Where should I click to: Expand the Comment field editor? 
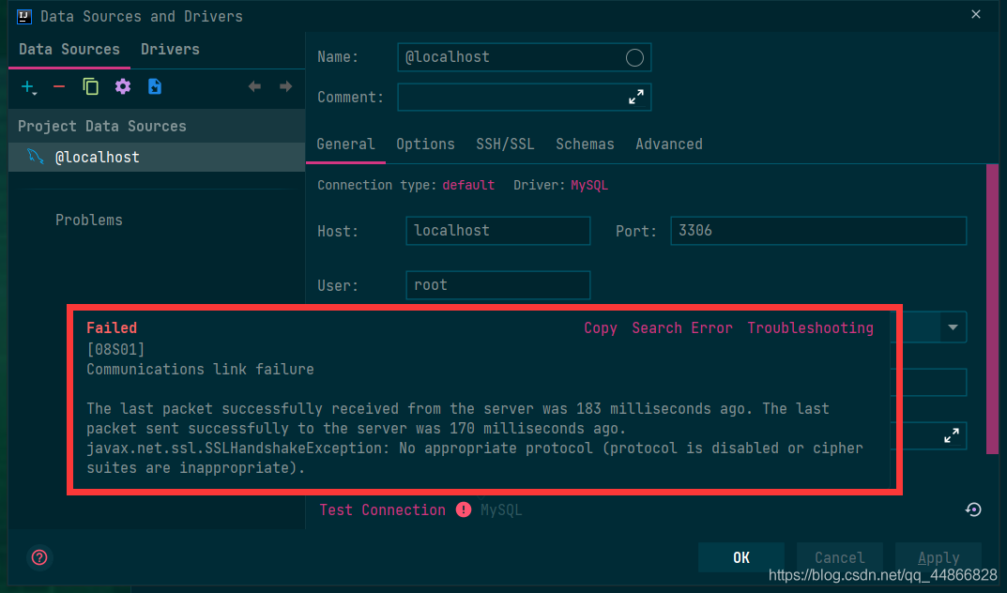coord(636,97)
